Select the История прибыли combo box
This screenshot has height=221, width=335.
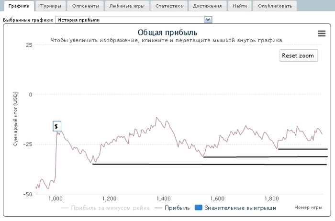click(x=134, y=20)
